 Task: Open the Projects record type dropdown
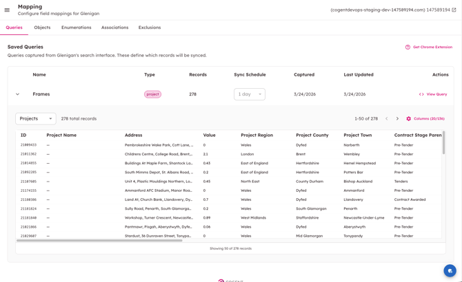coord(36,119)
